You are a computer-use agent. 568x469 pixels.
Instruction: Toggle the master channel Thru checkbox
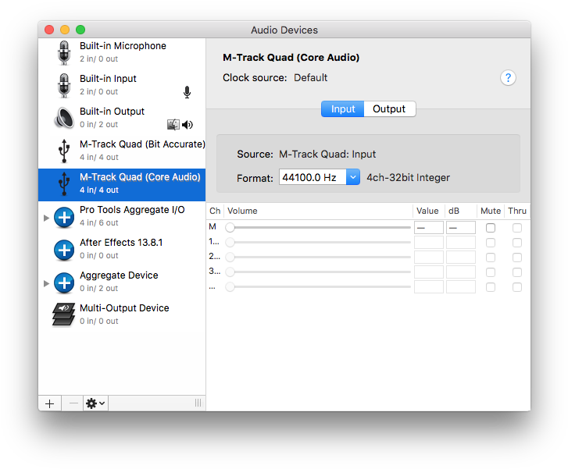point(516,228)
